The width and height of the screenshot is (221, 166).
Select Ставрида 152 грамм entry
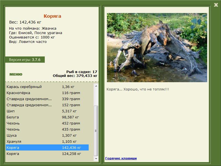47,105
